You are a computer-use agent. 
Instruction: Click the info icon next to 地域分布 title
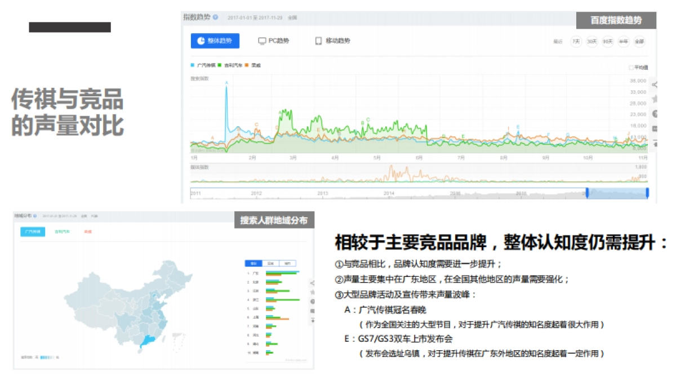click(x=35, y=217)
